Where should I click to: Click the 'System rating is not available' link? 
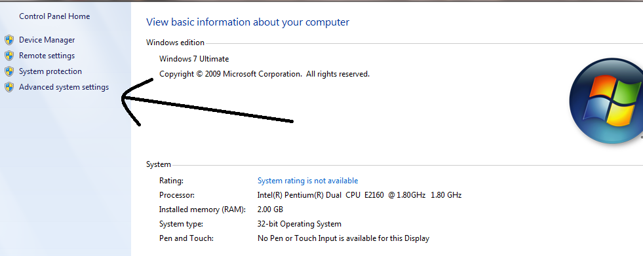point(307,181)
